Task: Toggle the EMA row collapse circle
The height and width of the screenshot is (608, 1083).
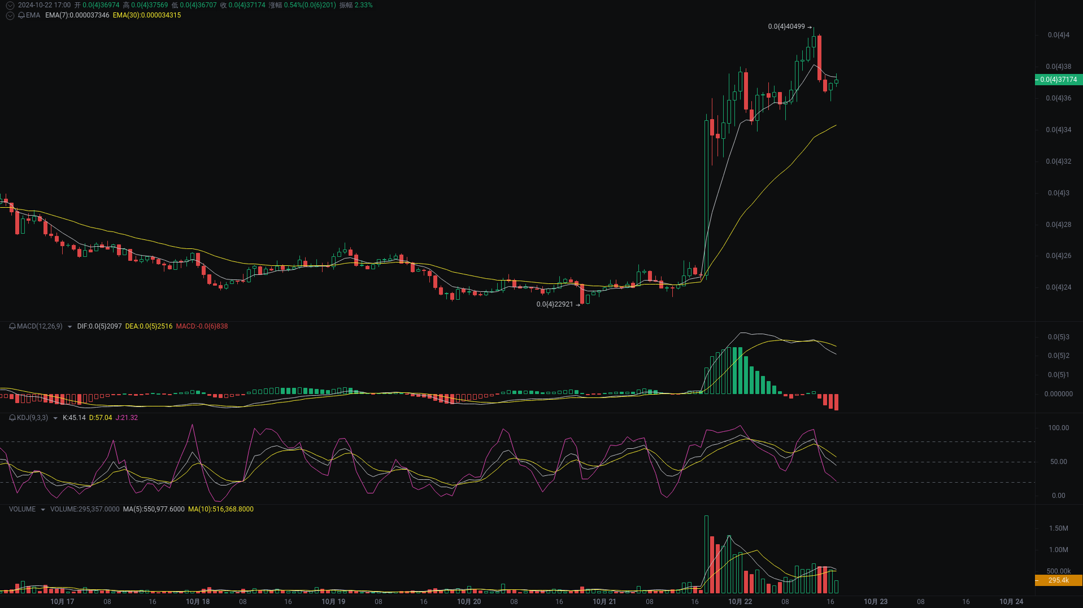Action: point(9,16)
